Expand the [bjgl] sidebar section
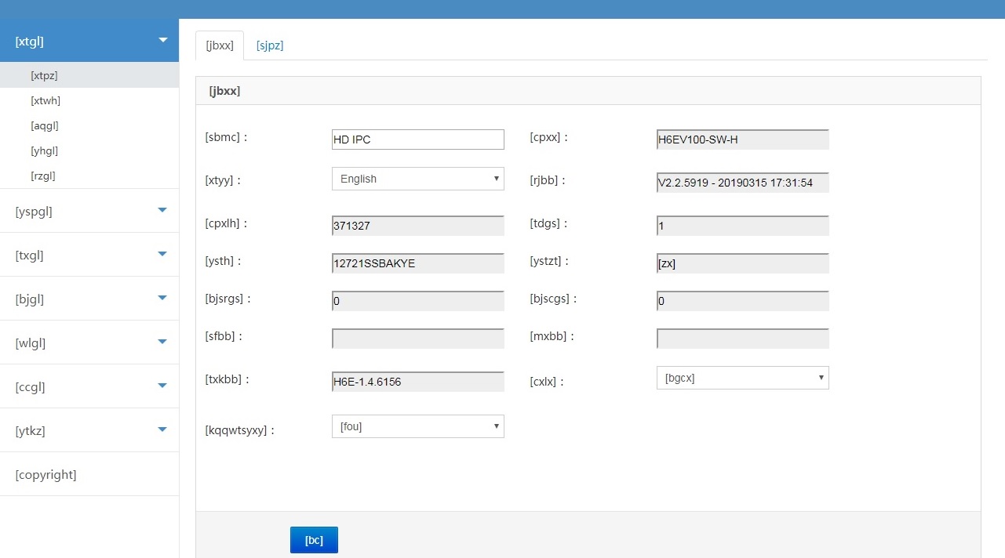The image size is (1005, 558). click(89, 299)
